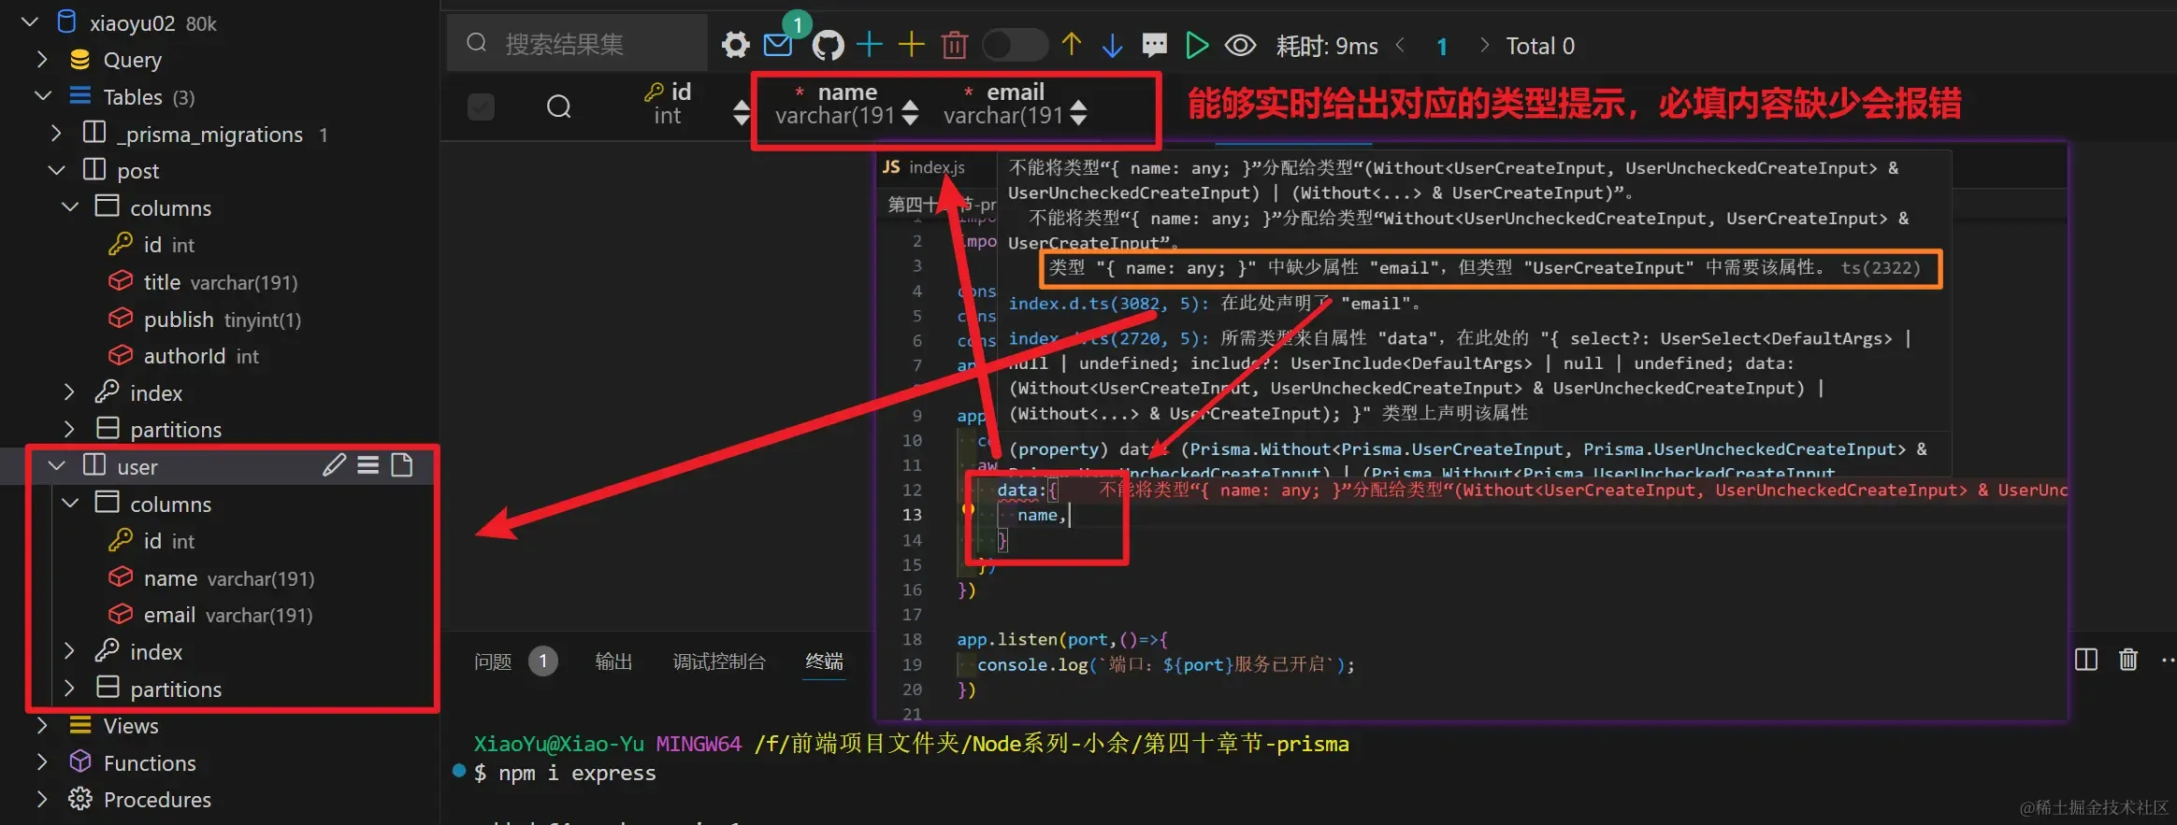Switch to the 输出 tab
The height and width of the screenshot is (825, 2177).
613,661
